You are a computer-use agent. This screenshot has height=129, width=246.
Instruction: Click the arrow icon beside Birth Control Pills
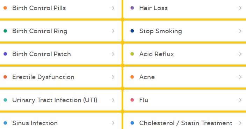112,8
